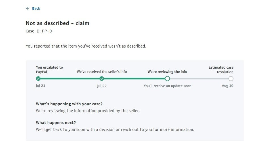Click the back arrow icon
263x150 pixels.
28,9
